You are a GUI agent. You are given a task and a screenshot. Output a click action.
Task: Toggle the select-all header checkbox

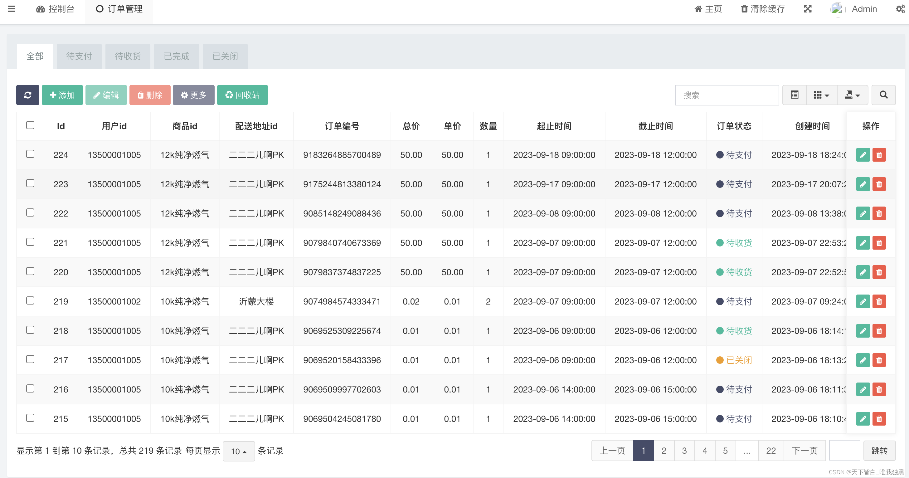30,125
